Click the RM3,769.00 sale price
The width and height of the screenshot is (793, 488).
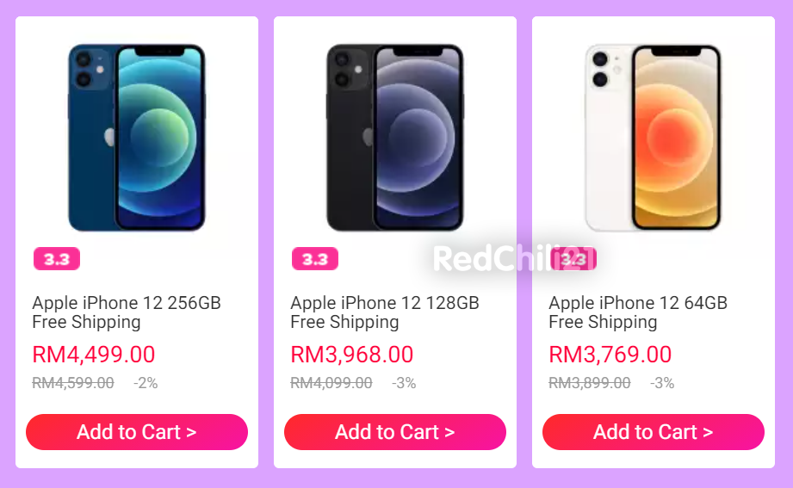[x=610, y=355]
